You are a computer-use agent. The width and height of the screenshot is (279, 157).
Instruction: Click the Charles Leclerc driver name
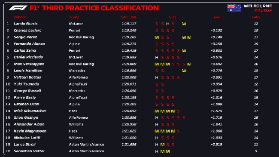[27, 31]
